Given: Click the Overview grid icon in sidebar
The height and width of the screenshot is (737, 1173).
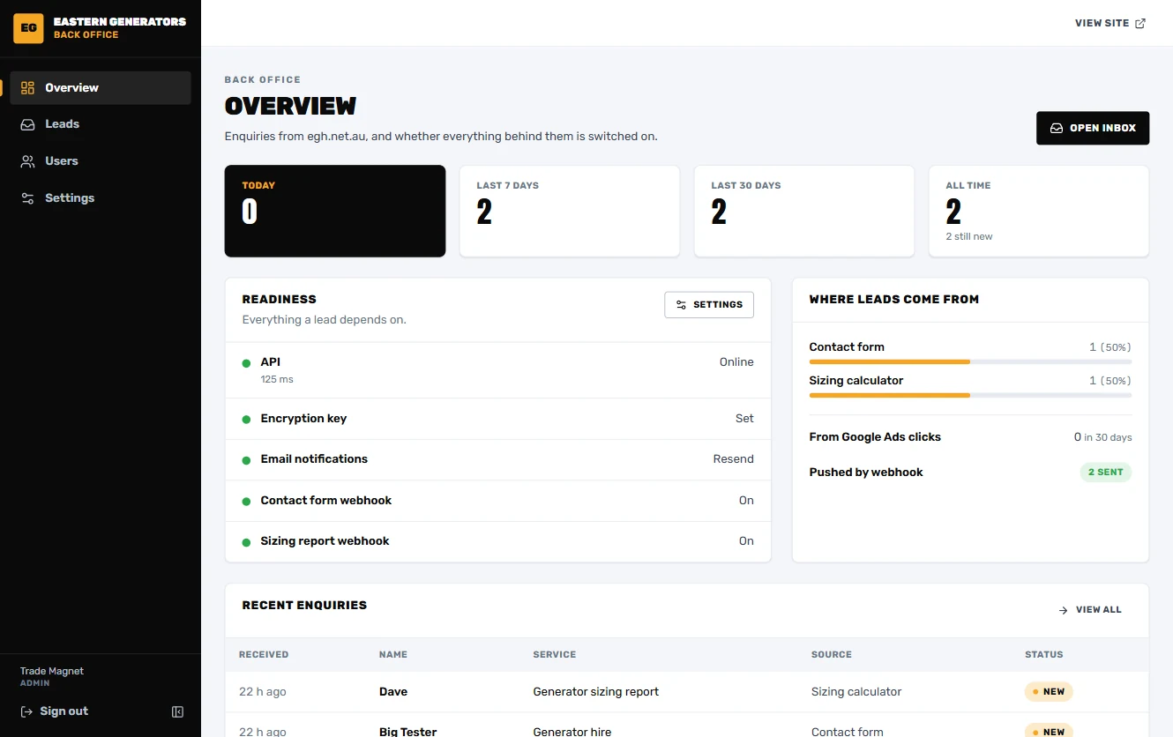Looking at the screenshot, I should coord(27,87).
